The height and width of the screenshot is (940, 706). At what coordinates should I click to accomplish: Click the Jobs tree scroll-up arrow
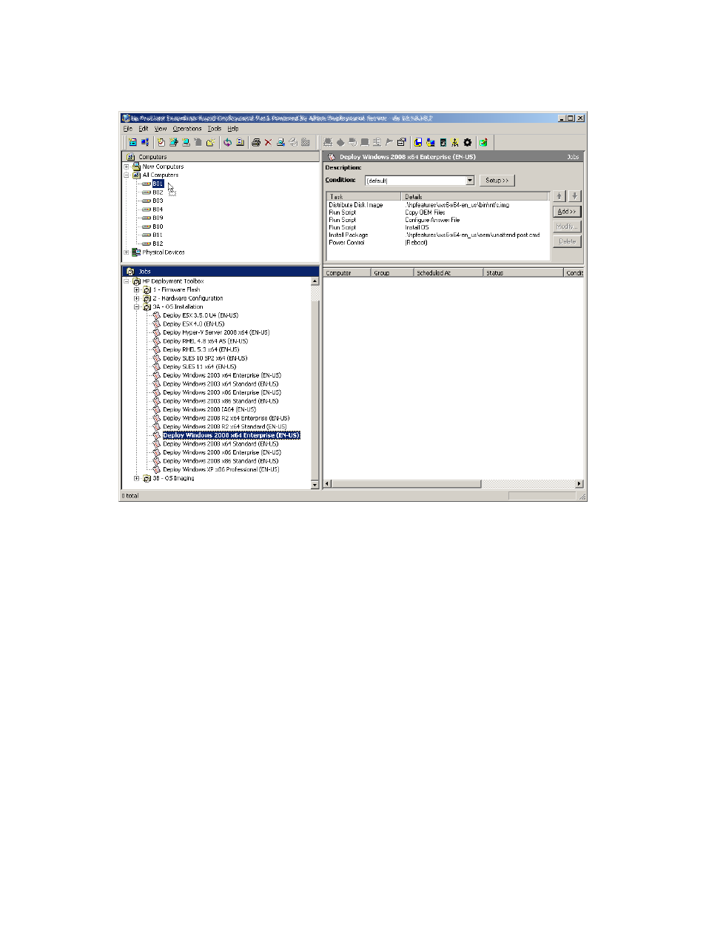coord(315,281)
